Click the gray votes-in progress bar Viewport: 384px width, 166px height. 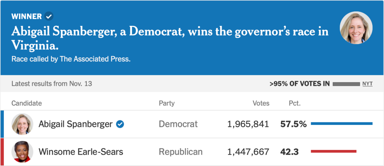[x=346, y=84]
